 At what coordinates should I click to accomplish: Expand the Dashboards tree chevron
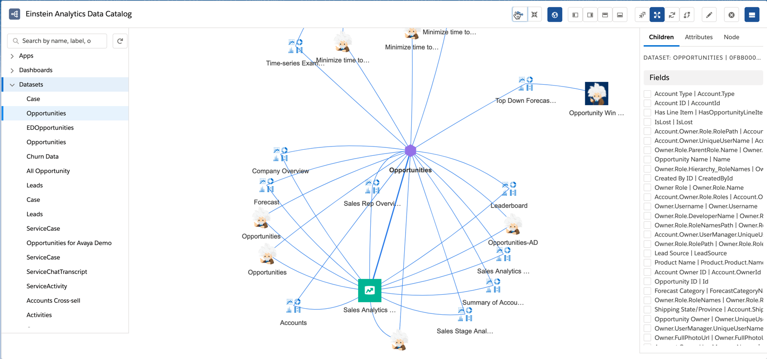(x=12, y=70)
